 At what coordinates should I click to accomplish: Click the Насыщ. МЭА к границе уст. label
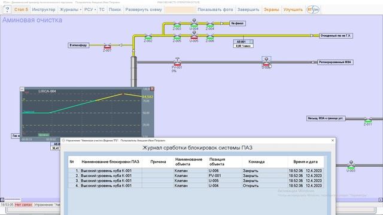pos(326,118)
